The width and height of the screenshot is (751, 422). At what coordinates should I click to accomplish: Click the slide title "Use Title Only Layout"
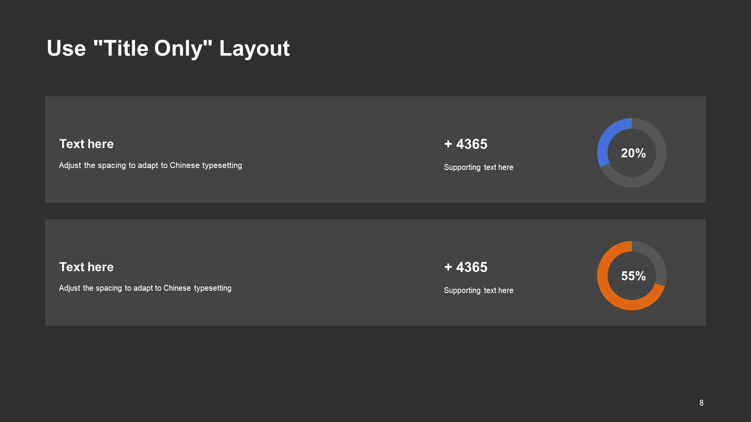point(168,48)
